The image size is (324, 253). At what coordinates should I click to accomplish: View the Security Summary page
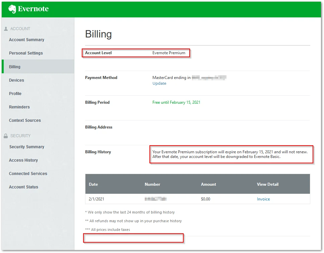tap(26, 147)
